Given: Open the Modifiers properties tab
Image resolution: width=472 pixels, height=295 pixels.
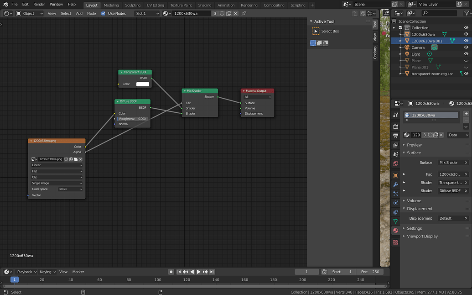Looking at the screenshot, I should click(x=395, y=184).
